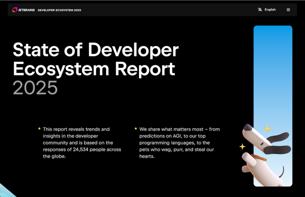This screenshot has width=305, height=197.
Task: Click the teal shape in bottom-left corner
Action: (6, 191)
